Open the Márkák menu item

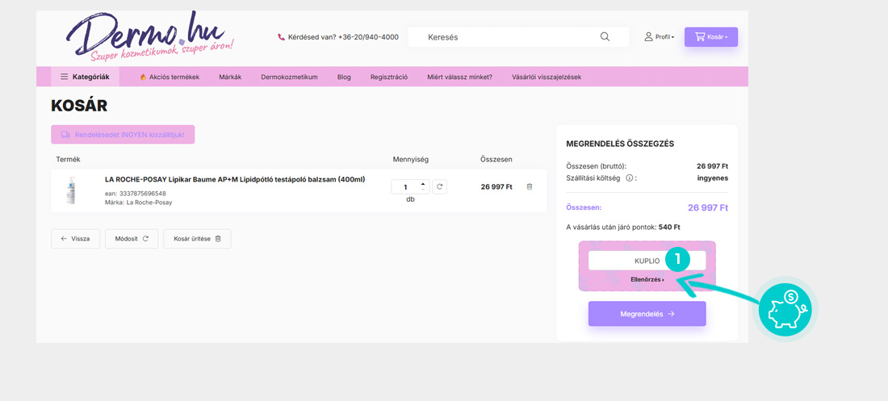coord(230,77)
